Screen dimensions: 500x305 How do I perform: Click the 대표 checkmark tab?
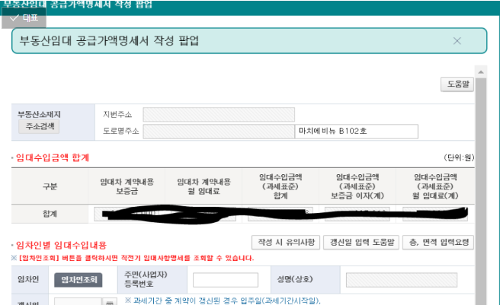[x=24, y=17]
